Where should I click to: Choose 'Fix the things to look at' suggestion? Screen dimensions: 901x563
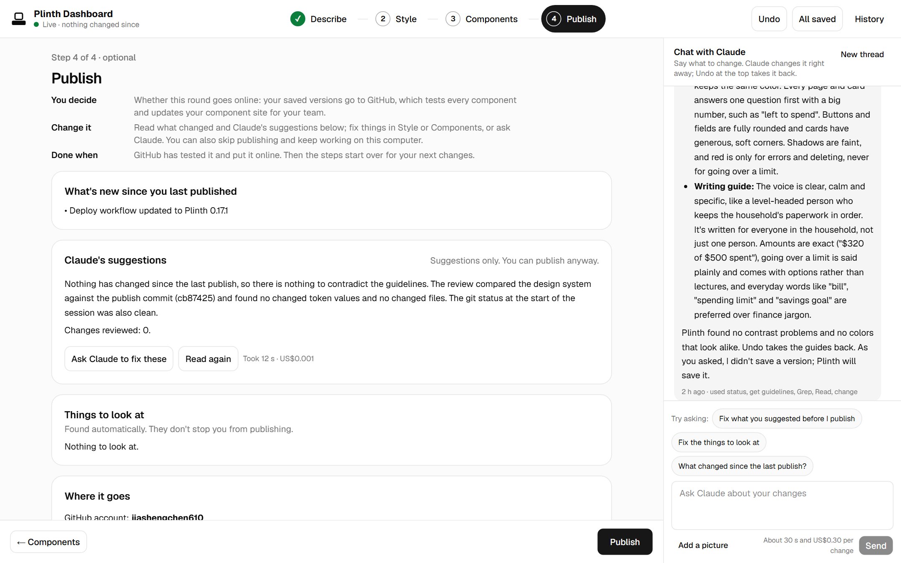click(x=719, y=442)
